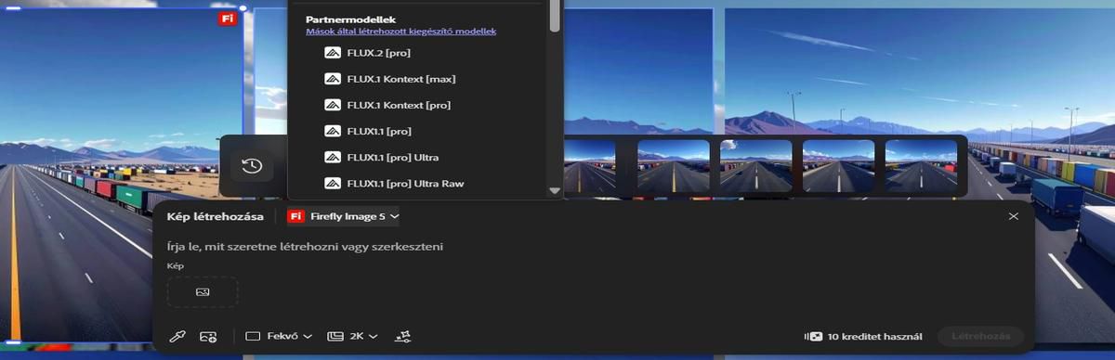Select the third road thumbnail in strip

point(756,165)
